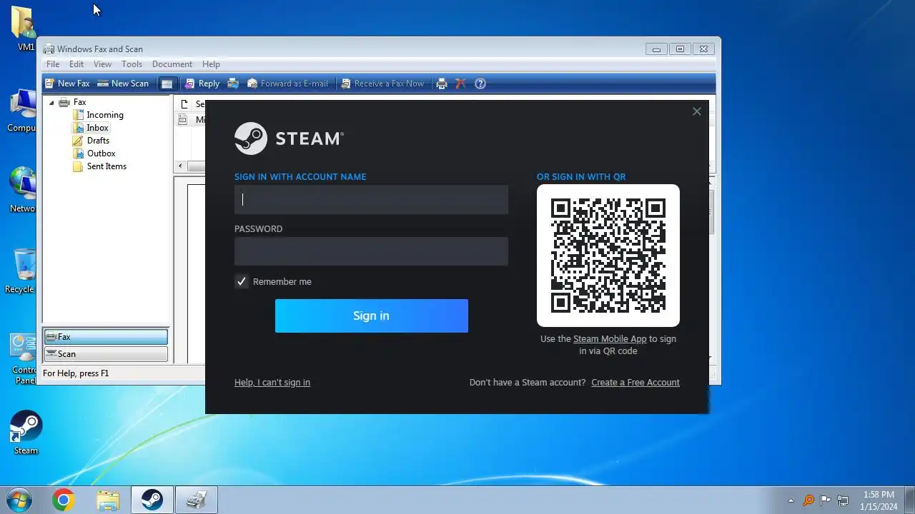Image resolution: width=915 pixels, height=514 pixels.
Task: Open the Edit menu
Action: 76,64
